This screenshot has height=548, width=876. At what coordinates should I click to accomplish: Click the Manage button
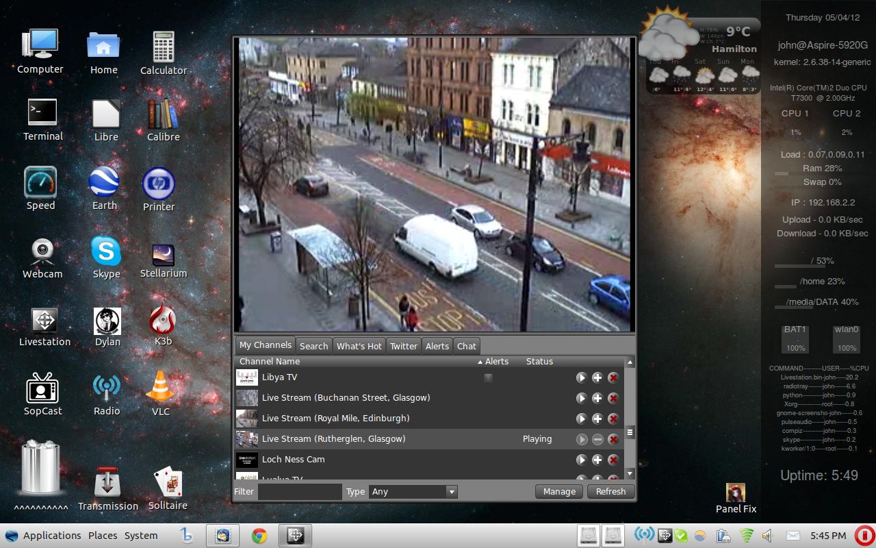click(559, 491)
